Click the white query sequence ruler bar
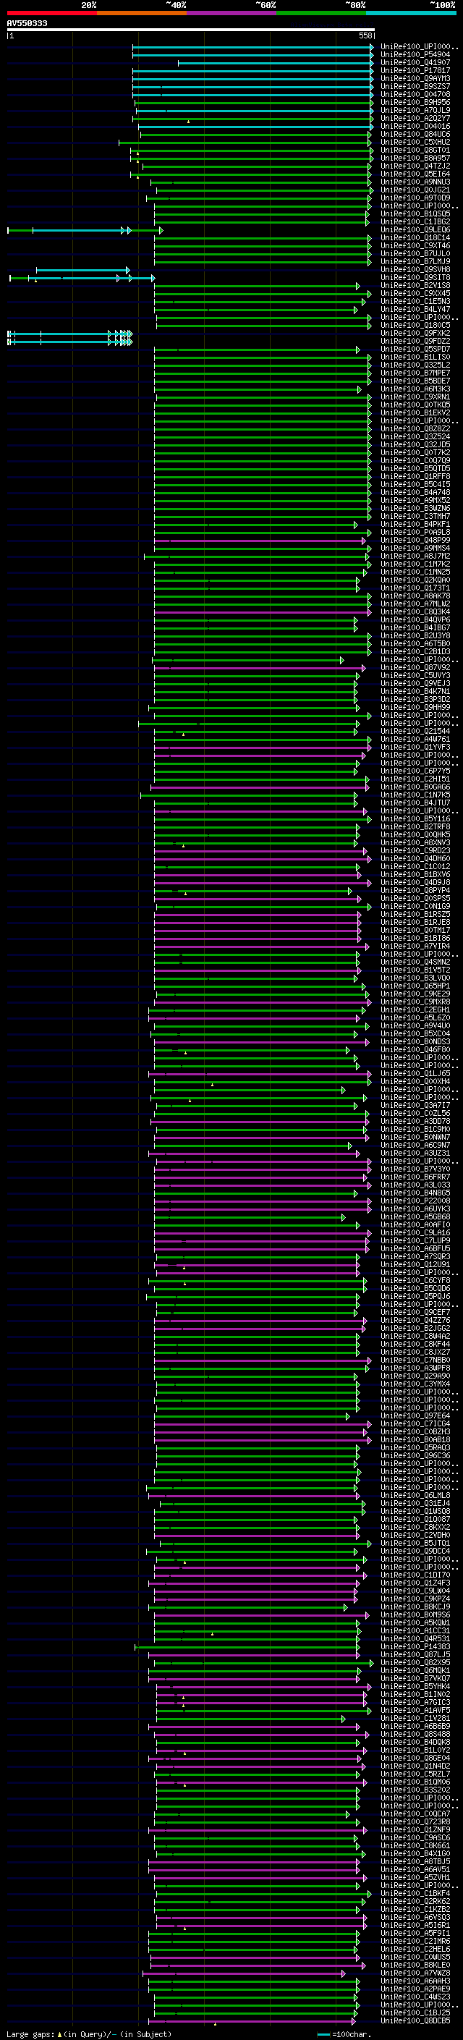463x2040 pixels. (x=191, y=29)
